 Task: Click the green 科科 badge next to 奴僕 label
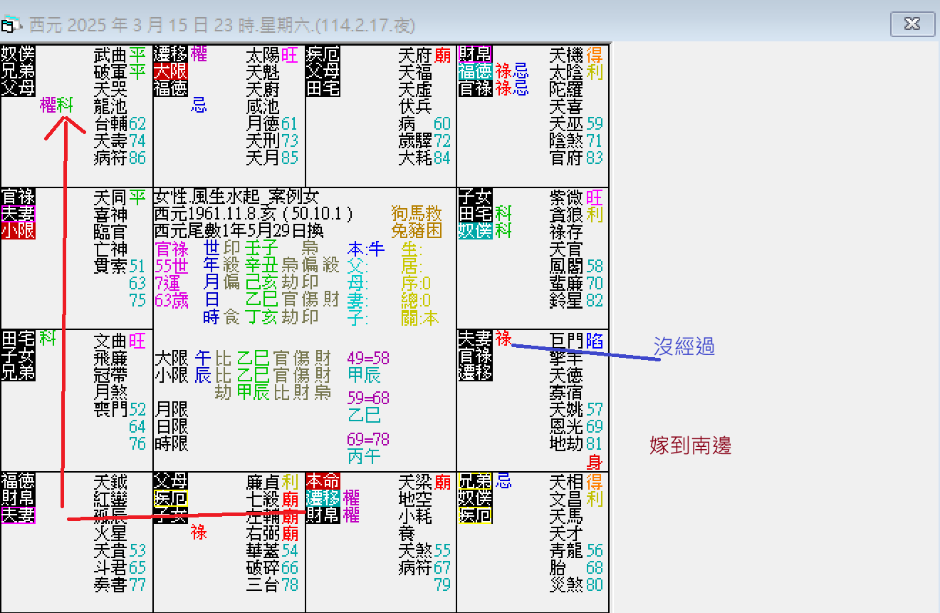click(503, 214)
